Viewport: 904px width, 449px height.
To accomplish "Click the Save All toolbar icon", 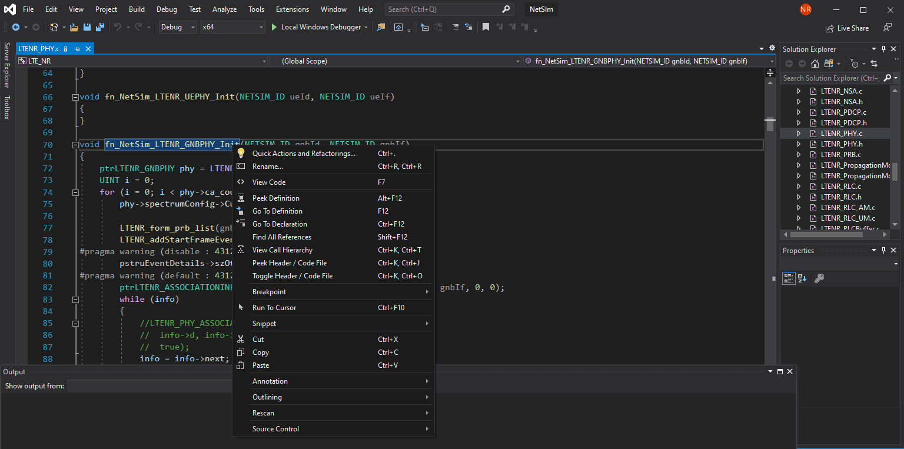I will click(99, 27).
